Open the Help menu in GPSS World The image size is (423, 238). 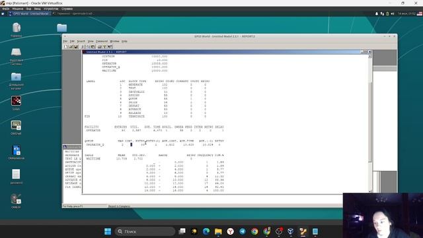click(124, 41)
